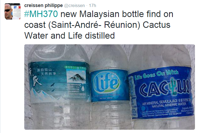This screenshot has height=133, width=199.
Task: Click the #MH370 hashtag
Action: (x=41, y=14)
